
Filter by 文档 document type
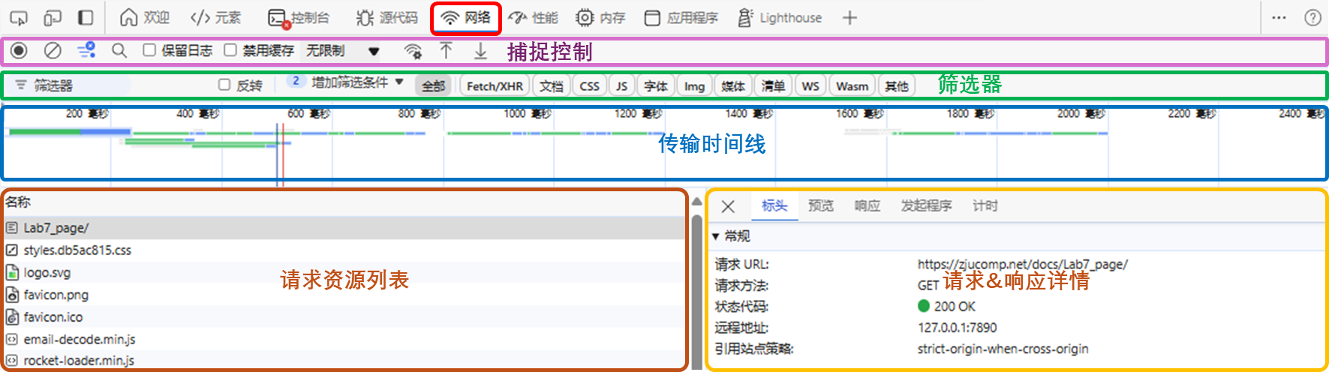(552, 86)
